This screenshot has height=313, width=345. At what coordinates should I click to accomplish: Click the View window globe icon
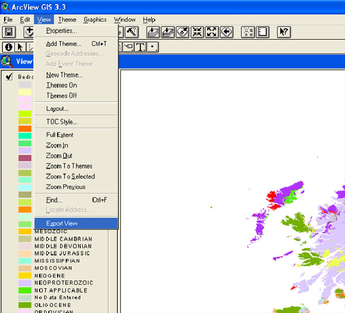tap(6, 62)
